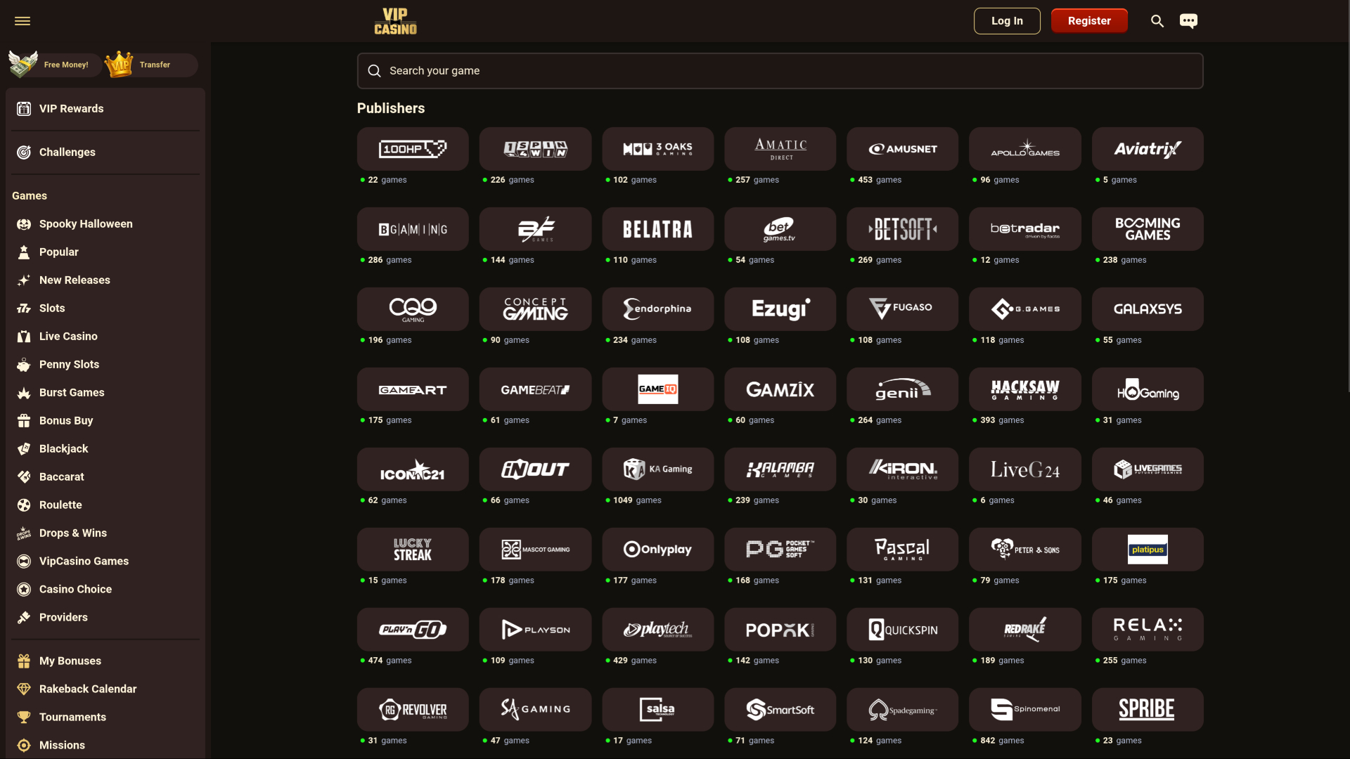Select the Slots 777 icon
The image size is (1350, 759).
[24, 308]
